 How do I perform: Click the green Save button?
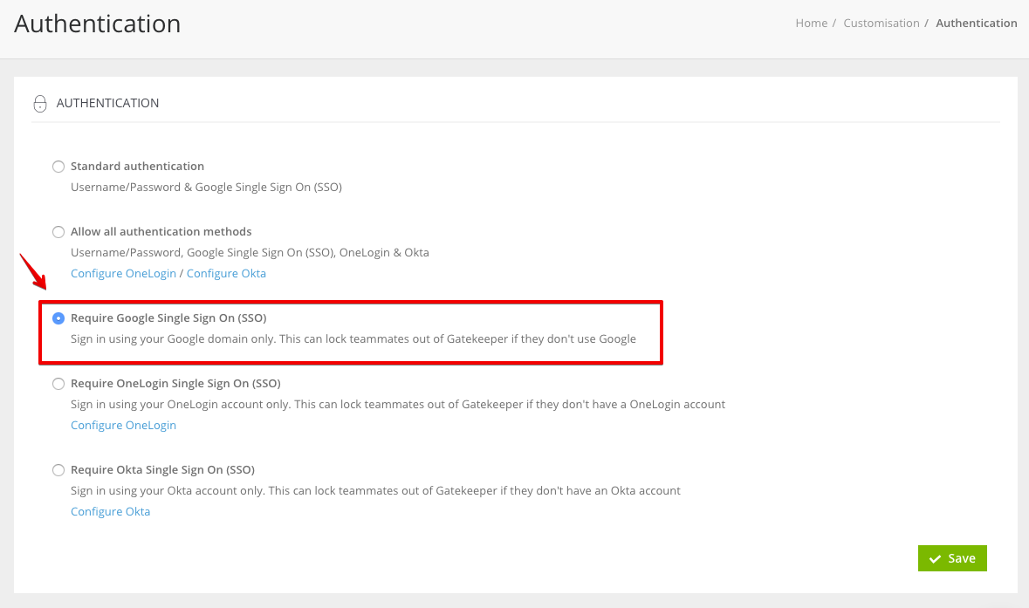click(x=952, y=558)
